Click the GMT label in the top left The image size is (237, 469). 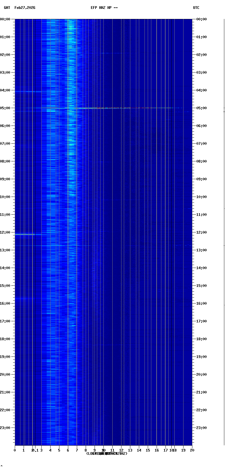pos(7,8)
